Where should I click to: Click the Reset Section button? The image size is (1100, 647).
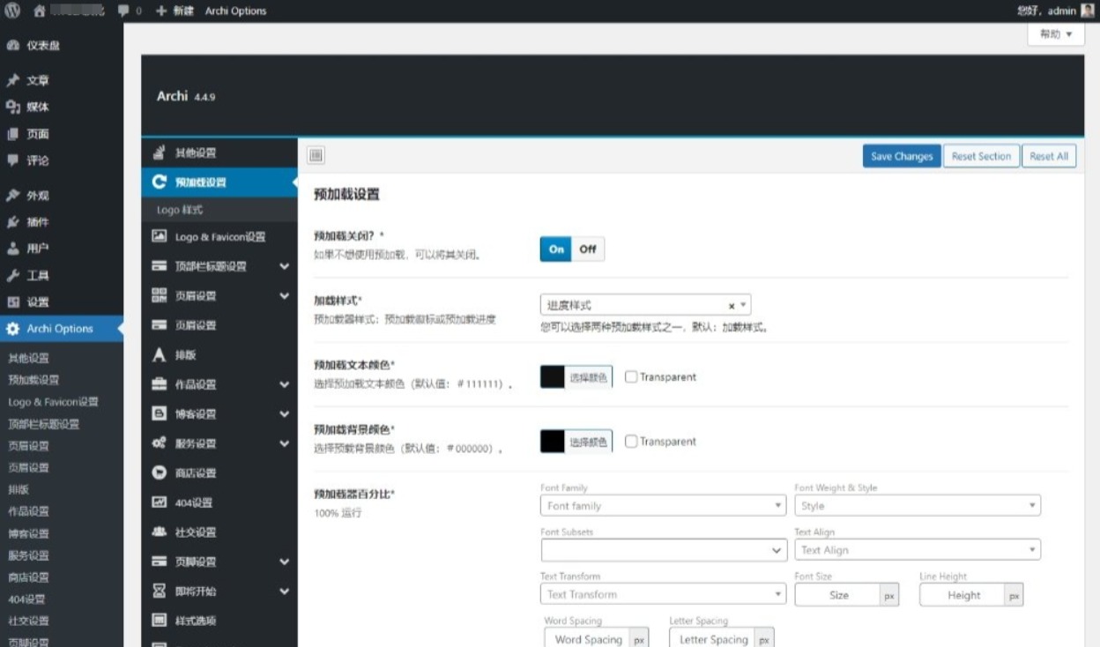pyautogui.click(x=981, y=156)
